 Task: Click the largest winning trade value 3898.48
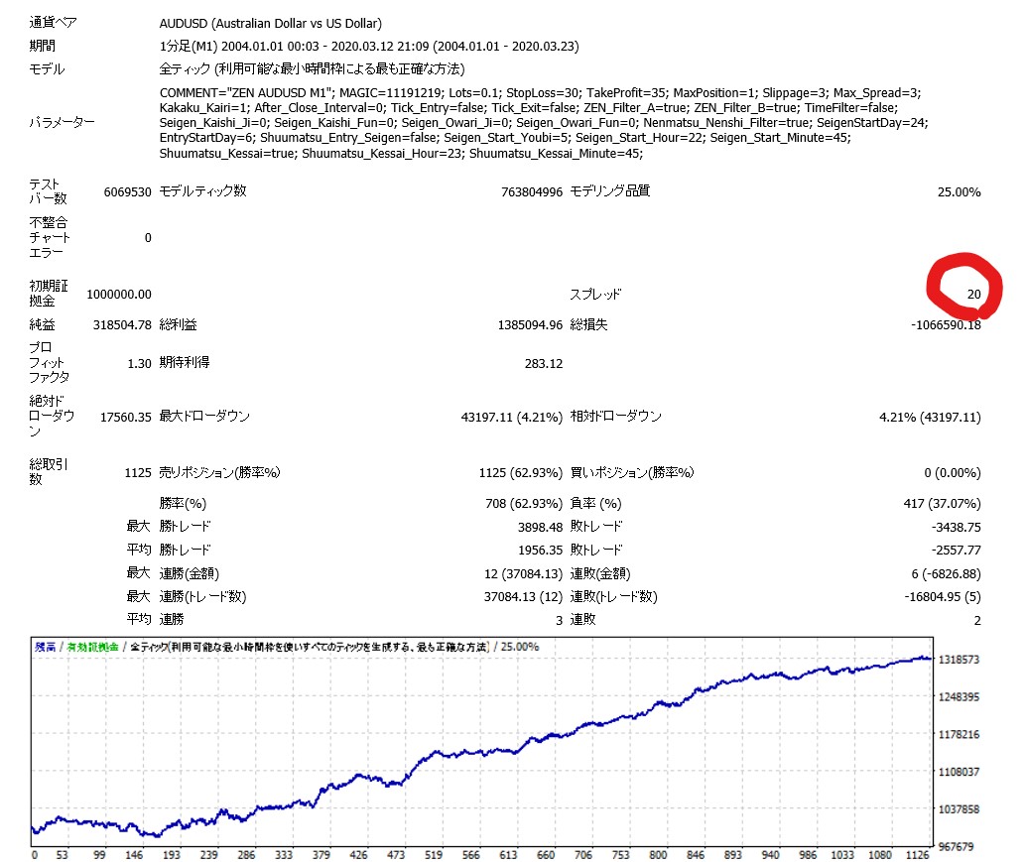click(537, 526)
